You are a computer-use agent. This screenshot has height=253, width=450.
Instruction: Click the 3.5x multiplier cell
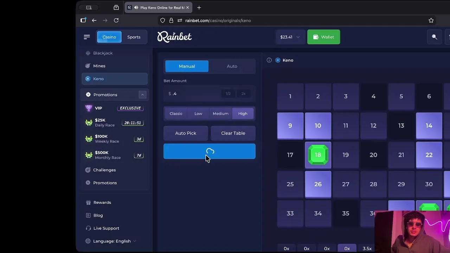click(x=367, y=248)
